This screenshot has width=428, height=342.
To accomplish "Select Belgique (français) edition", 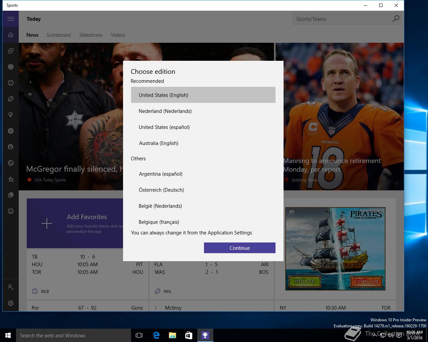I will point(203,221).
